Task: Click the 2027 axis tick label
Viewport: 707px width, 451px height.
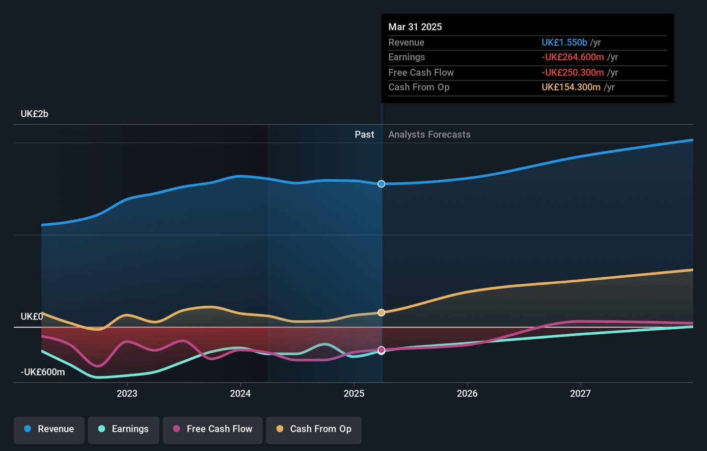Action: [580, 394]
